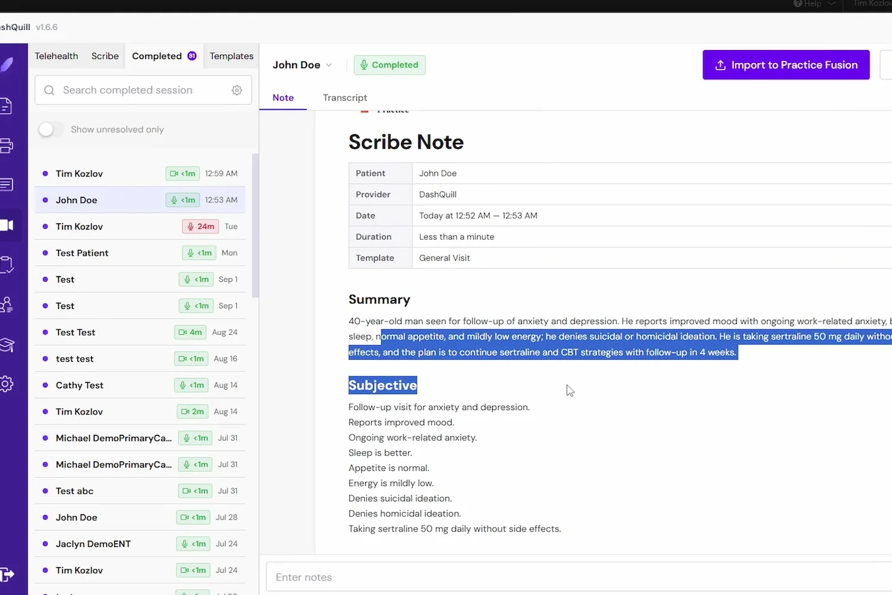
Task: Click the Subjective heading
Action: point(383,385)
